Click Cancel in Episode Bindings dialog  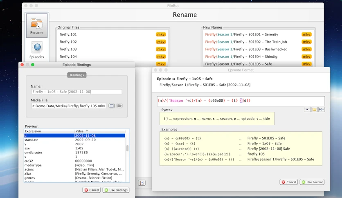[92, 190]
